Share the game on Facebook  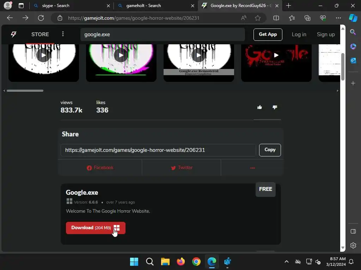[100, 168]
